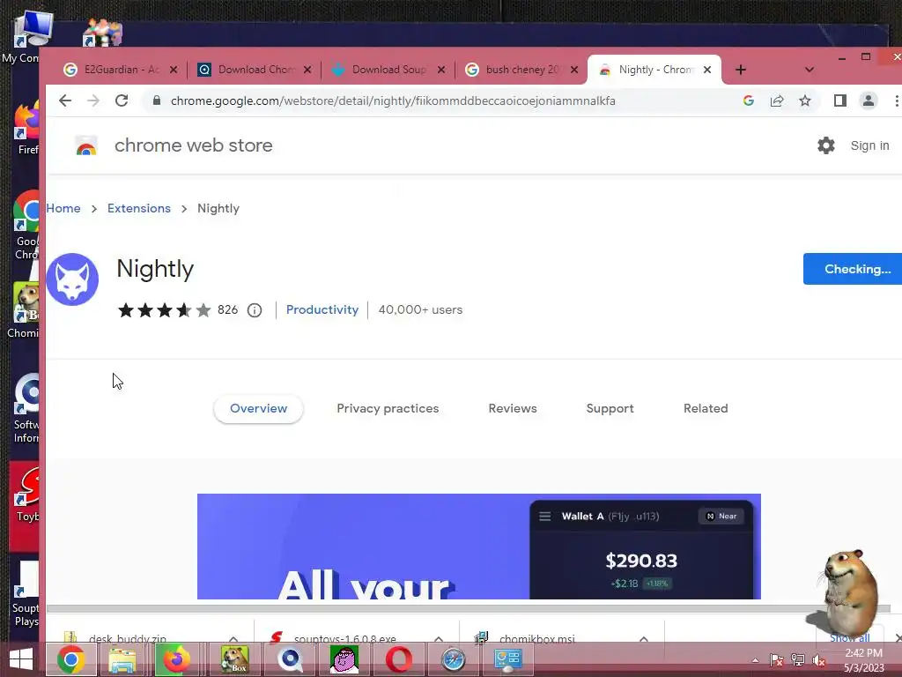The width and height of the screenshot is (902, 677).
Task: Click the Checking... button
Action: [x=853, y=269]
